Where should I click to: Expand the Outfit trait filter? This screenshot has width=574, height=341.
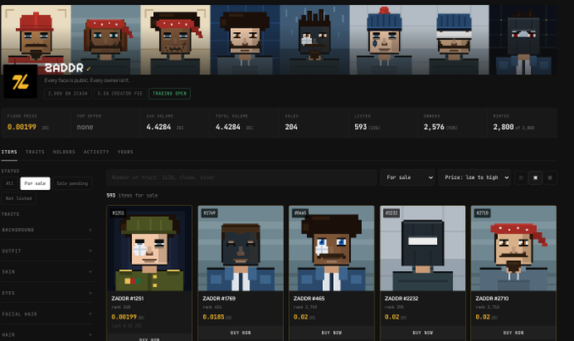46,251
